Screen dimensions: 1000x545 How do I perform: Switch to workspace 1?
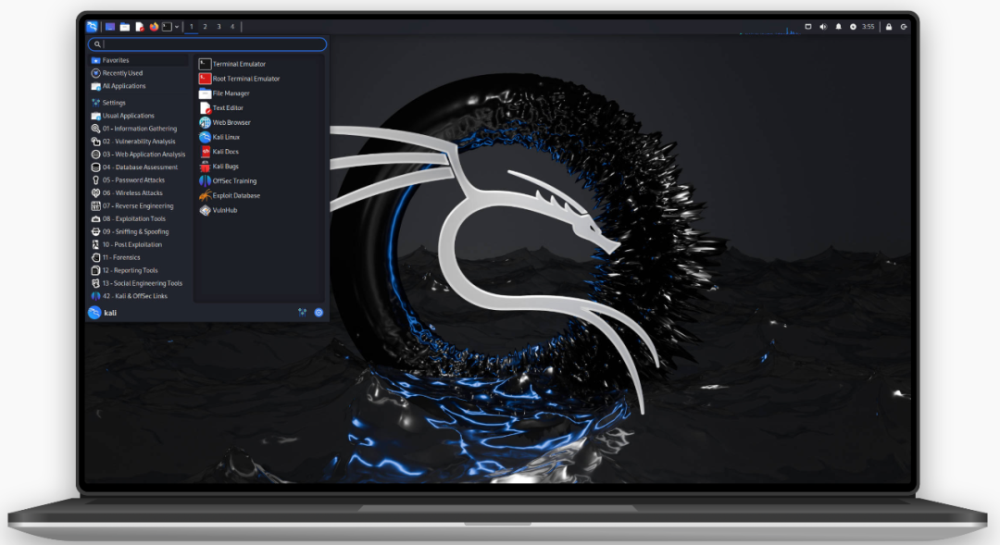[x=192, y=27]
